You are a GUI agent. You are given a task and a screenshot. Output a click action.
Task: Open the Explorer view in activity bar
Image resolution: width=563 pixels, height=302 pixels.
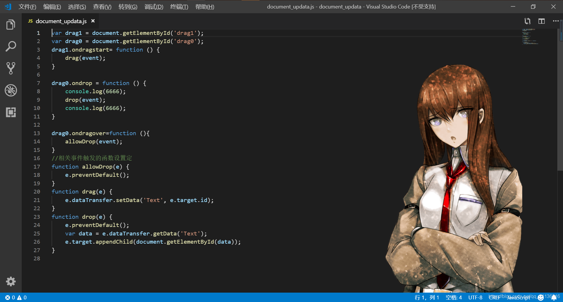point(11,25)
